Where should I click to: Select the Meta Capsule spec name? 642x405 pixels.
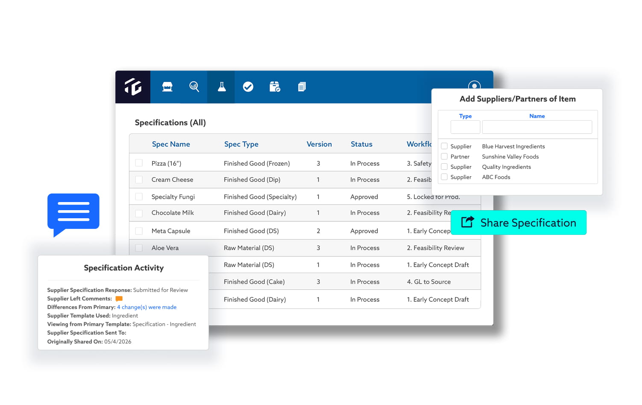[171, 231]
